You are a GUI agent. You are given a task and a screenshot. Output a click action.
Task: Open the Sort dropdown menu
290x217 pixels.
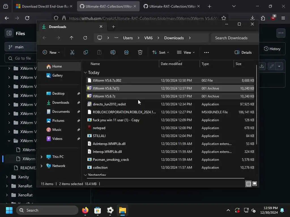click(x=161, y=52)
